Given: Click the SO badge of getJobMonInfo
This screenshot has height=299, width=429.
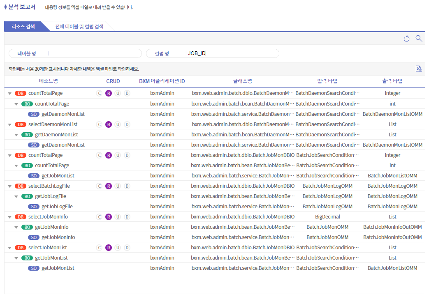Looking at the screenshot, I should click(34, 238).
